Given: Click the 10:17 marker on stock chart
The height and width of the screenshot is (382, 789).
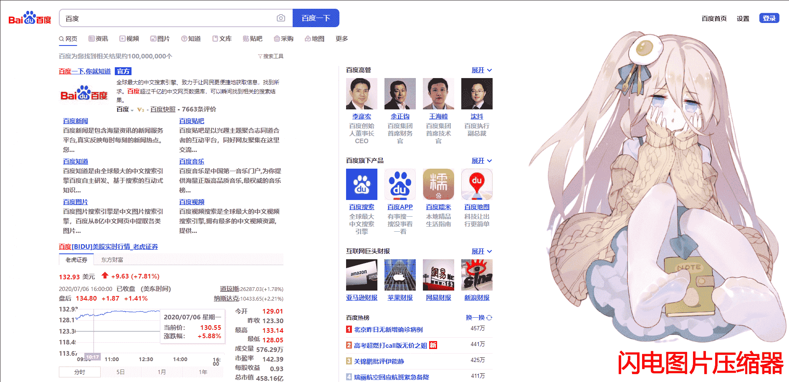Looking at the screenshot, I should (x=93, y=357).
